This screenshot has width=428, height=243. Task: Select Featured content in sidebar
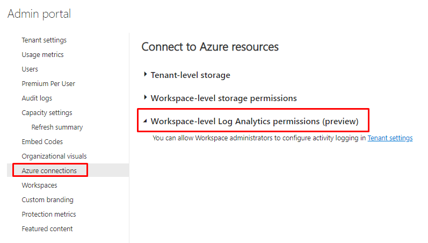pos(47,229)
